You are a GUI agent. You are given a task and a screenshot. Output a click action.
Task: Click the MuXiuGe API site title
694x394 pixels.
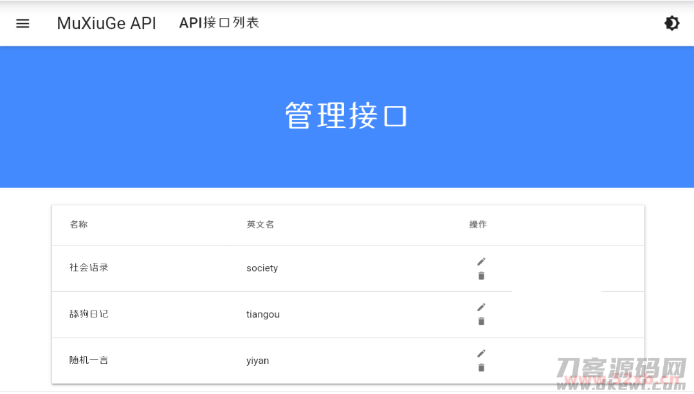(x=106, y=23)
